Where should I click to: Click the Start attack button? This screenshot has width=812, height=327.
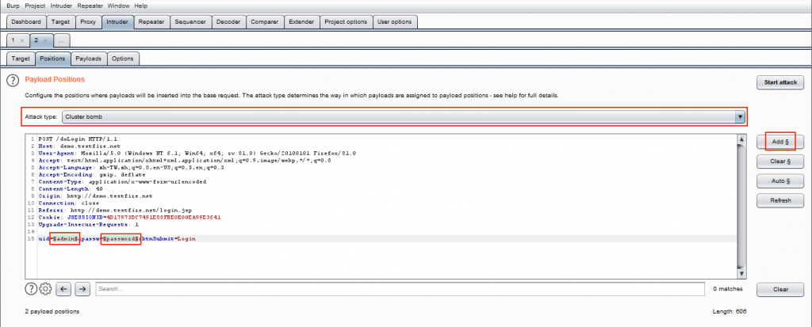pyautogui.click(x=780, y=82)
